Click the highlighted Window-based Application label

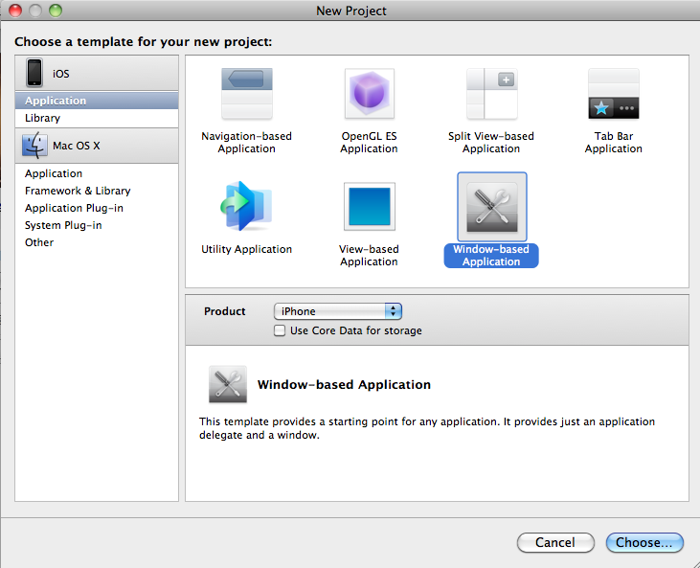pos(491,256)
